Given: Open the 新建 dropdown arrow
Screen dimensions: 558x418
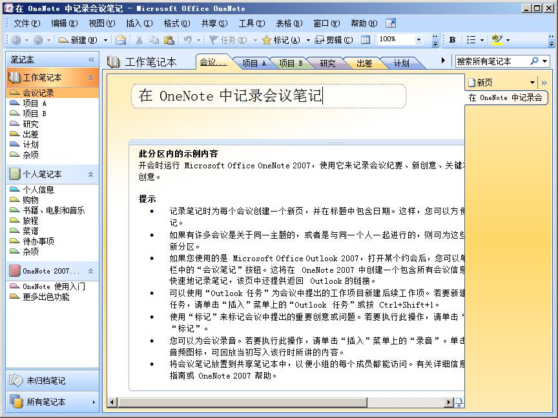Looking at the screenshot, I should [x=105, y=40].
